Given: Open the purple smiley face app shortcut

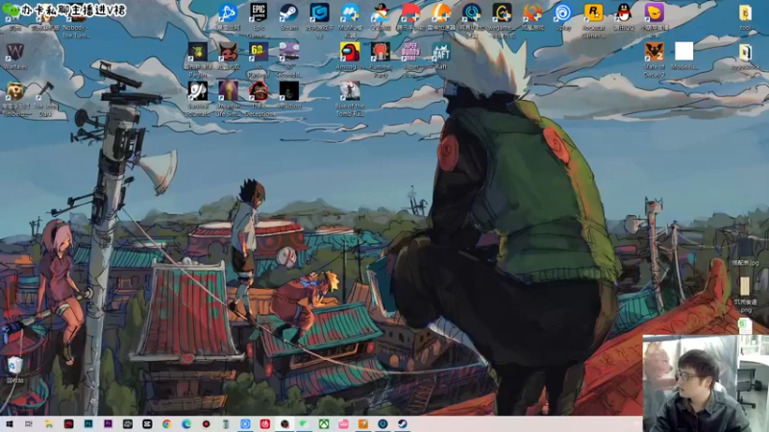Looking at the screenshot, I should point(654,13).
